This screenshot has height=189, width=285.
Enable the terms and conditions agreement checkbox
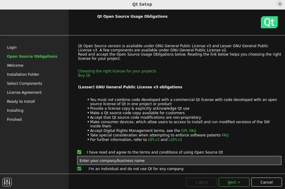point(79,152)
